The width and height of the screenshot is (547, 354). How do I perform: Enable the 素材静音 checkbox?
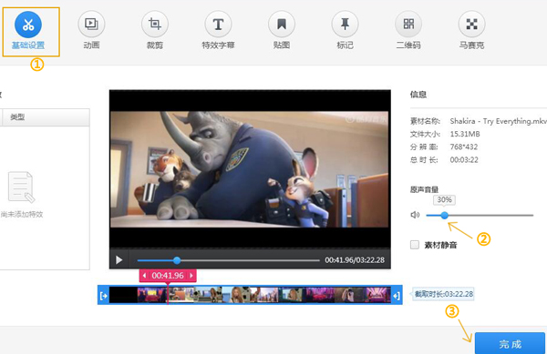tap(415, 245)
